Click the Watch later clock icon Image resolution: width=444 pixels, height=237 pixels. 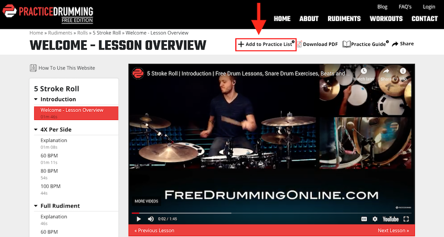(x=364, y=71)
